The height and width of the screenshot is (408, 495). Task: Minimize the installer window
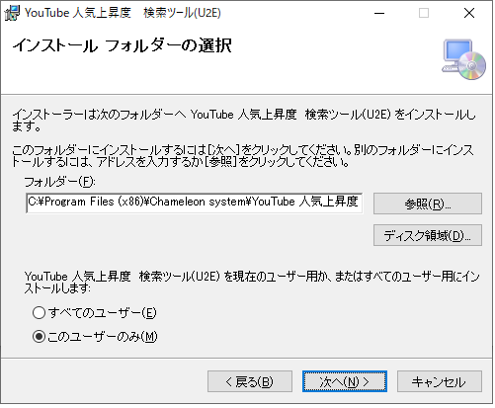tap(379, 13)
